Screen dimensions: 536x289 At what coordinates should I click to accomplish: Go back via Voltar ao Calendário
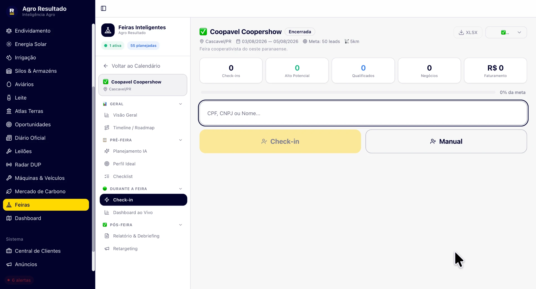132,66
